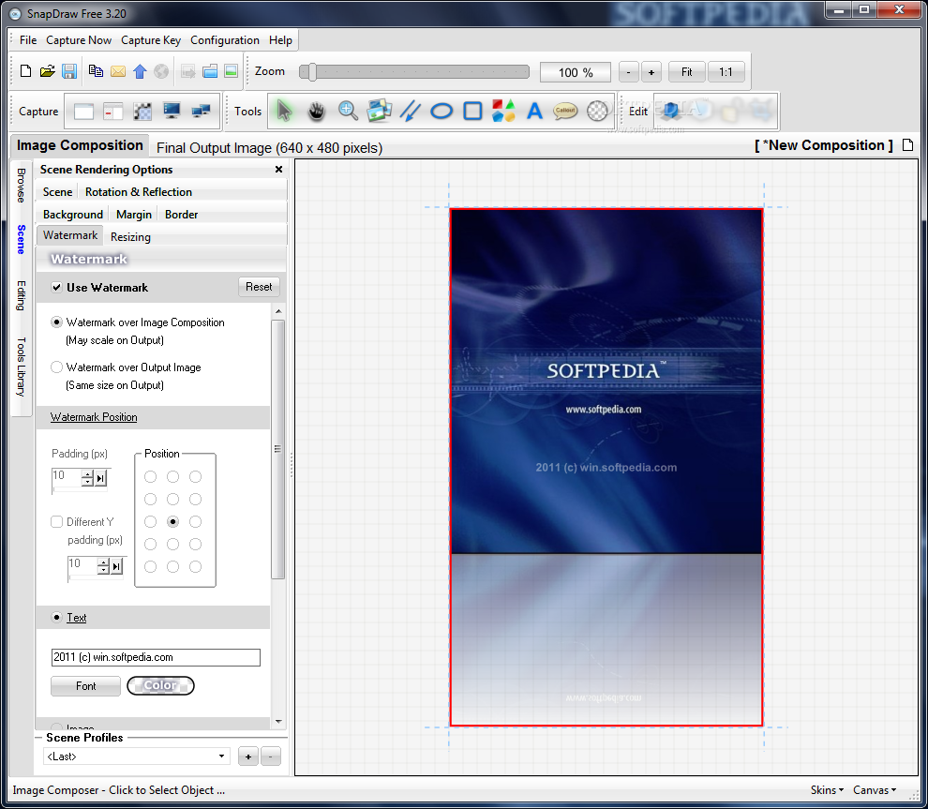Save with the floppy disk icon
928x809 pixels.
tap(69, 71)
